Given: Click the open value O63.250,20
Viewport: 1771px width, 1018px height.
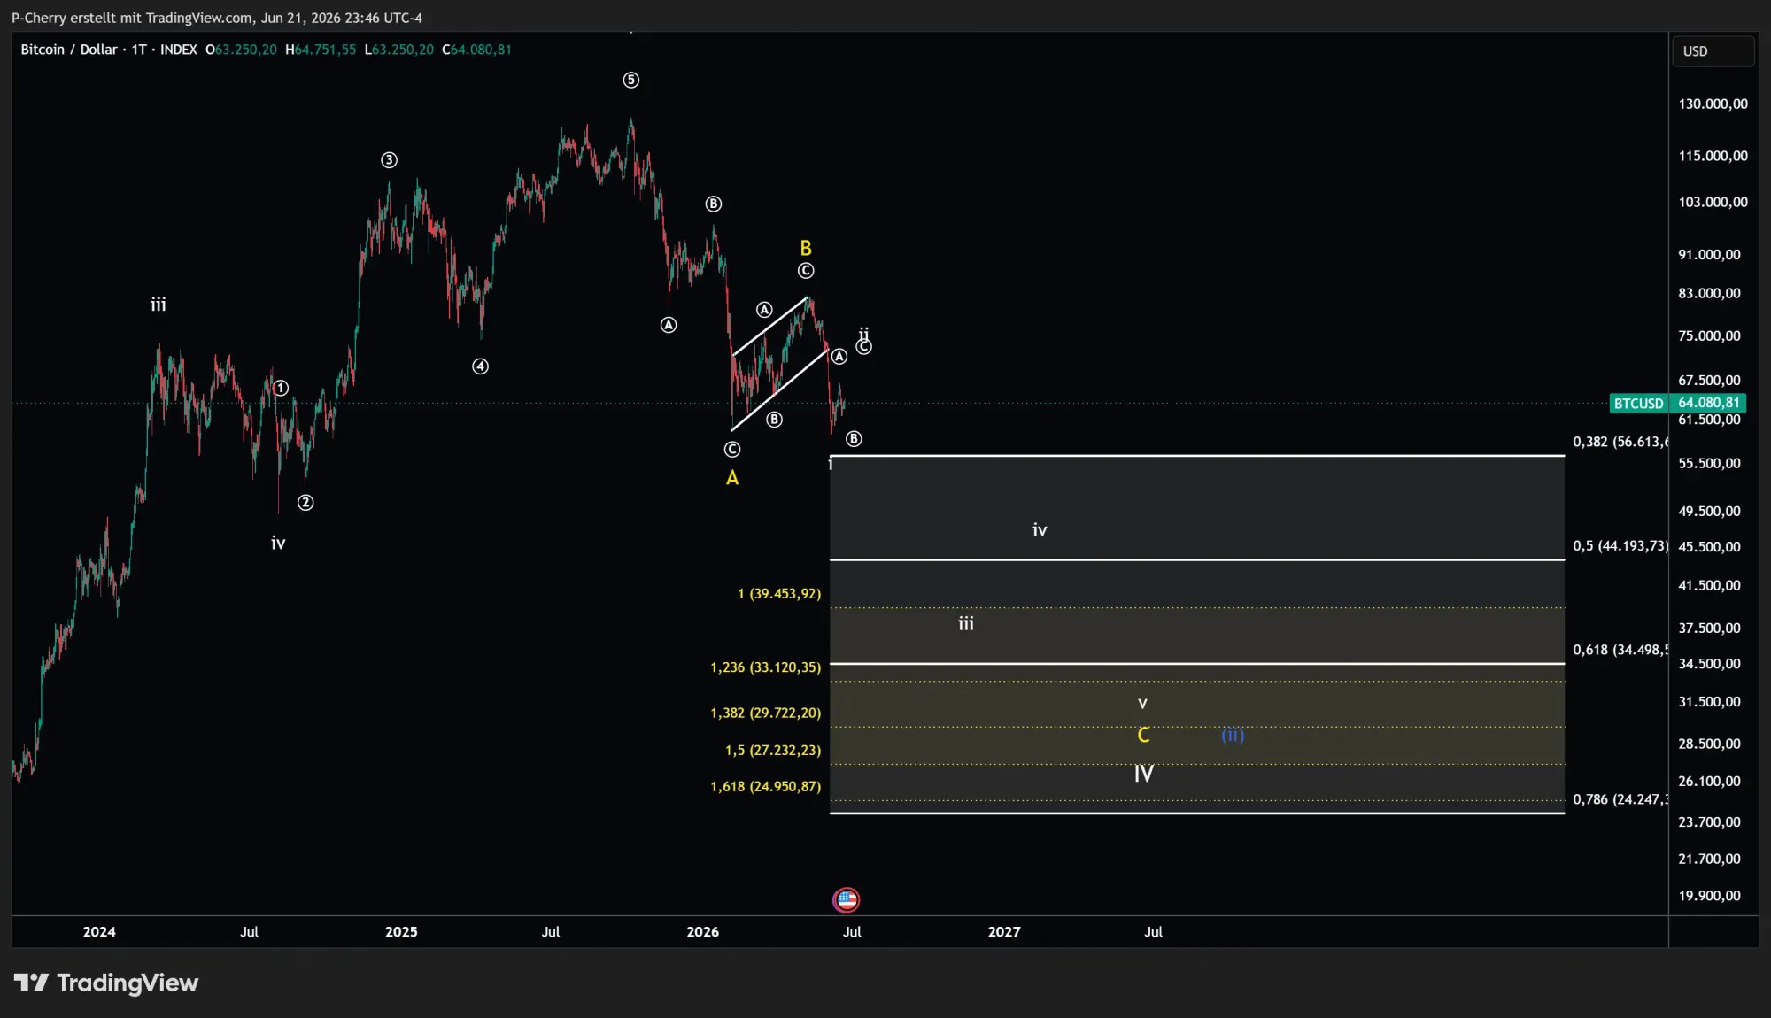Looking at the screenshot, I should pos(241,50).
